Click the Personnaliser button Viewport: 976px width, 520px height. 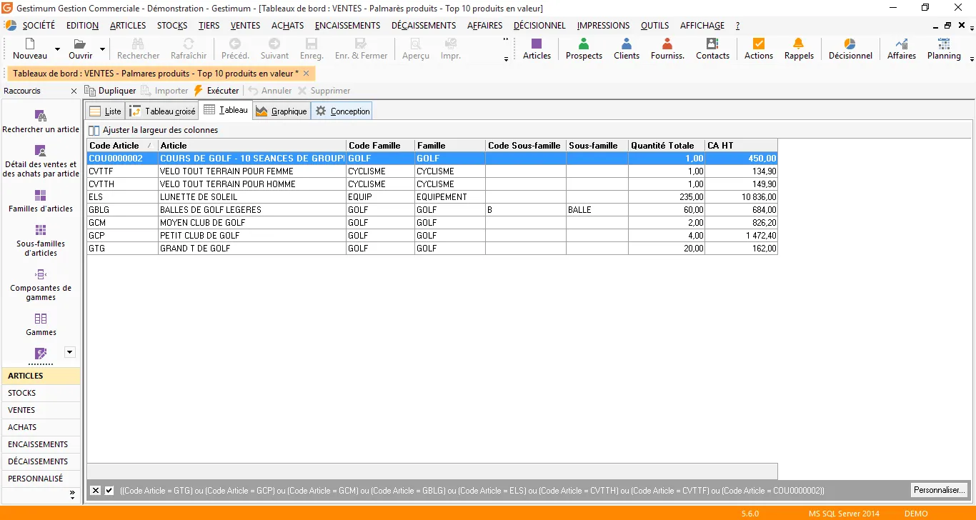[x=939, y=490]
